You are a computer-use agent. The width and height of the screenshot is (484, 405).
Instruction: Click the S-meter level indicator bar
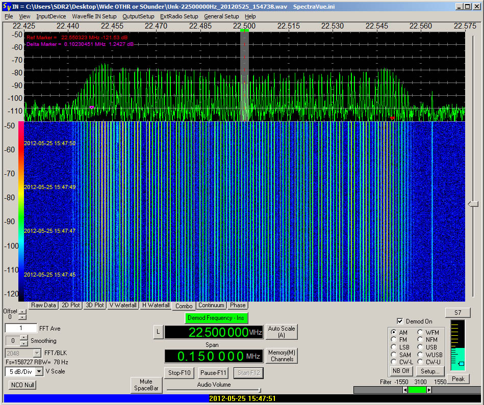click(458, 345)
